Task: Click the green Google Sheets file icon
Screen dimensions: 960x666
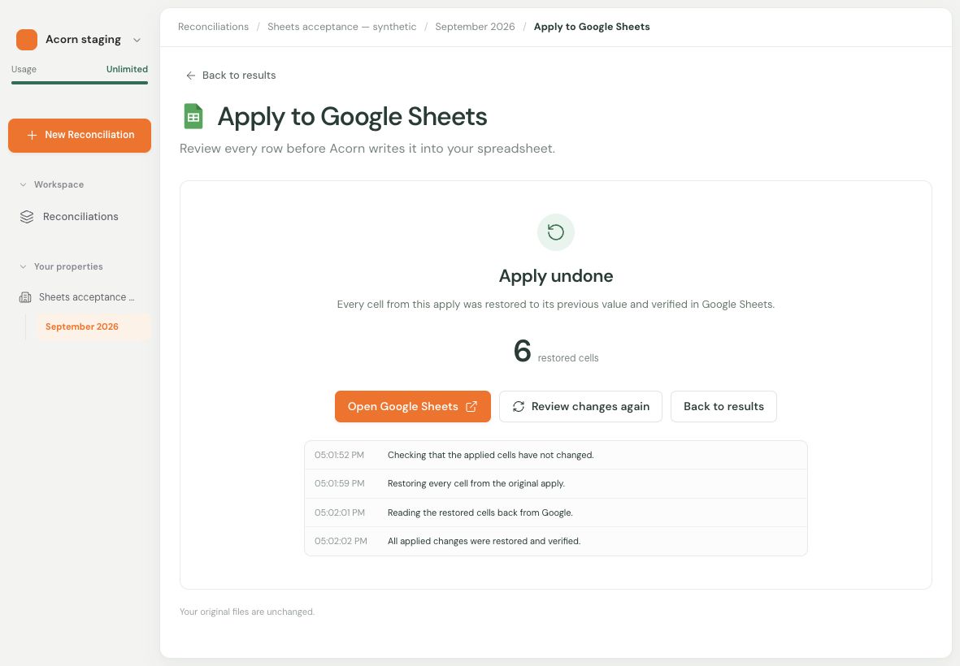Action: pyautogui.click(x=193, y=116)
